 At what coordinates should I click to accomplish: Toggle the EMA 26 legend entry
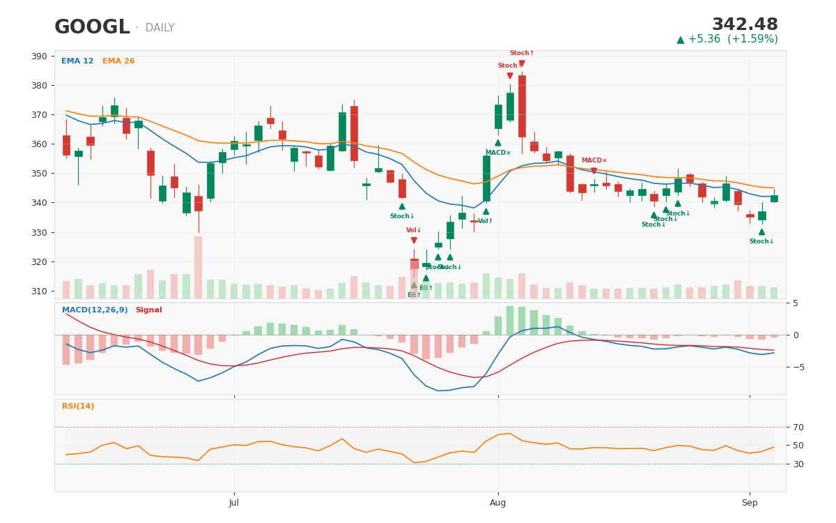tap(118, 61)
